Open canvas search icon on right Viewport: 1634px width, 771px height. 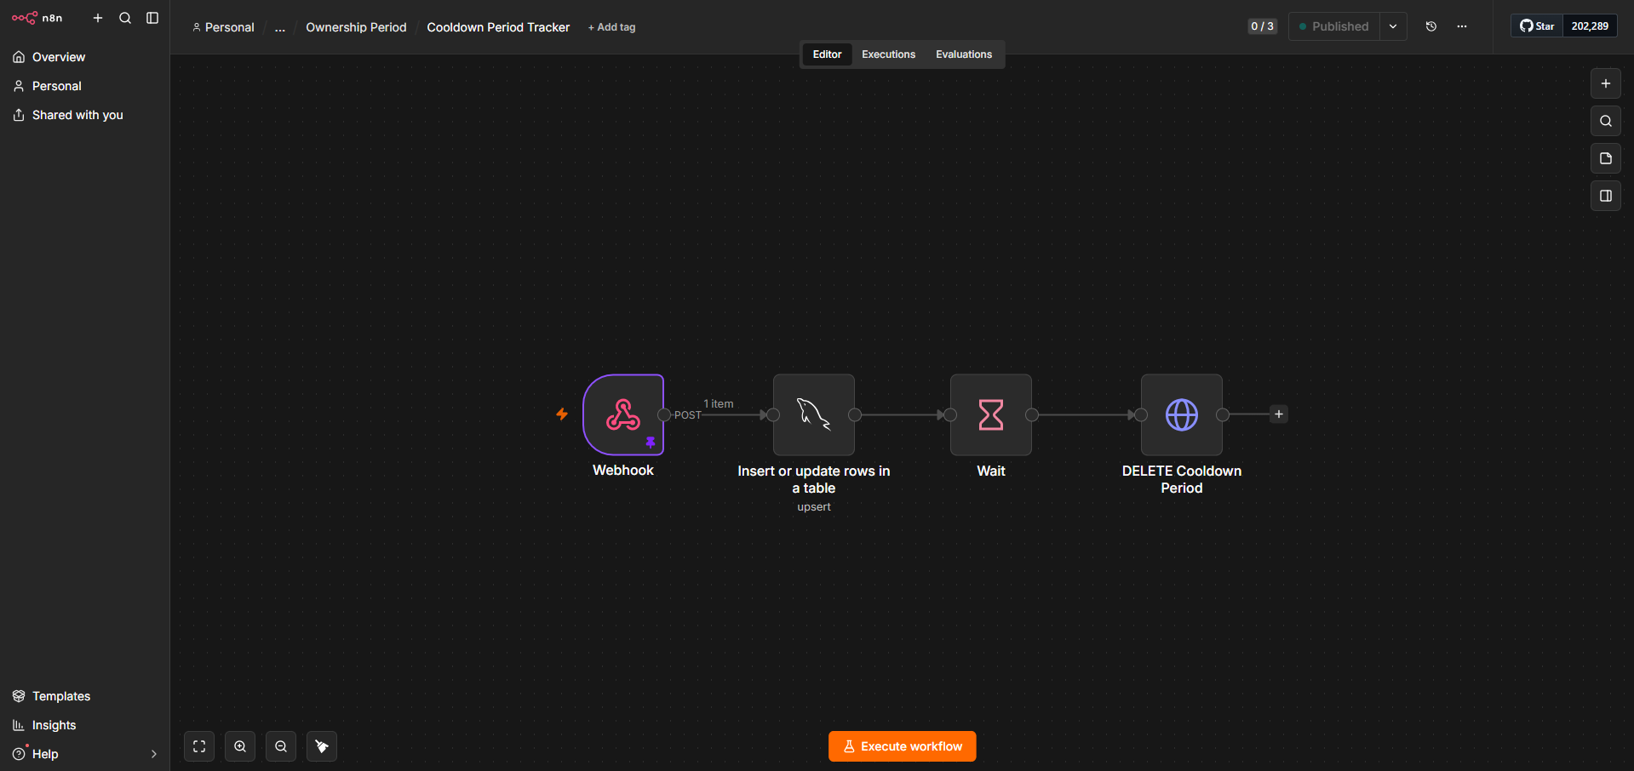pyautogui.click(x=1606, y=121)
